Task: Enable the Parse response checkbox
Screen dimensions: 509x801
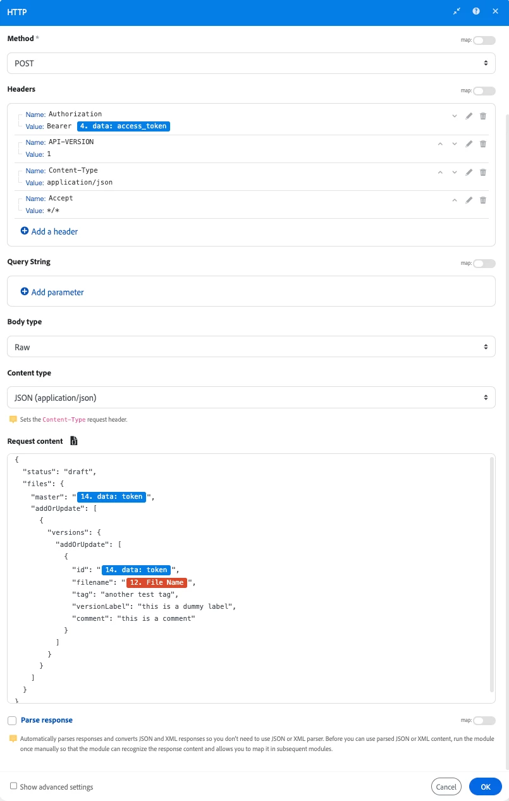Action: click(12, 720)
